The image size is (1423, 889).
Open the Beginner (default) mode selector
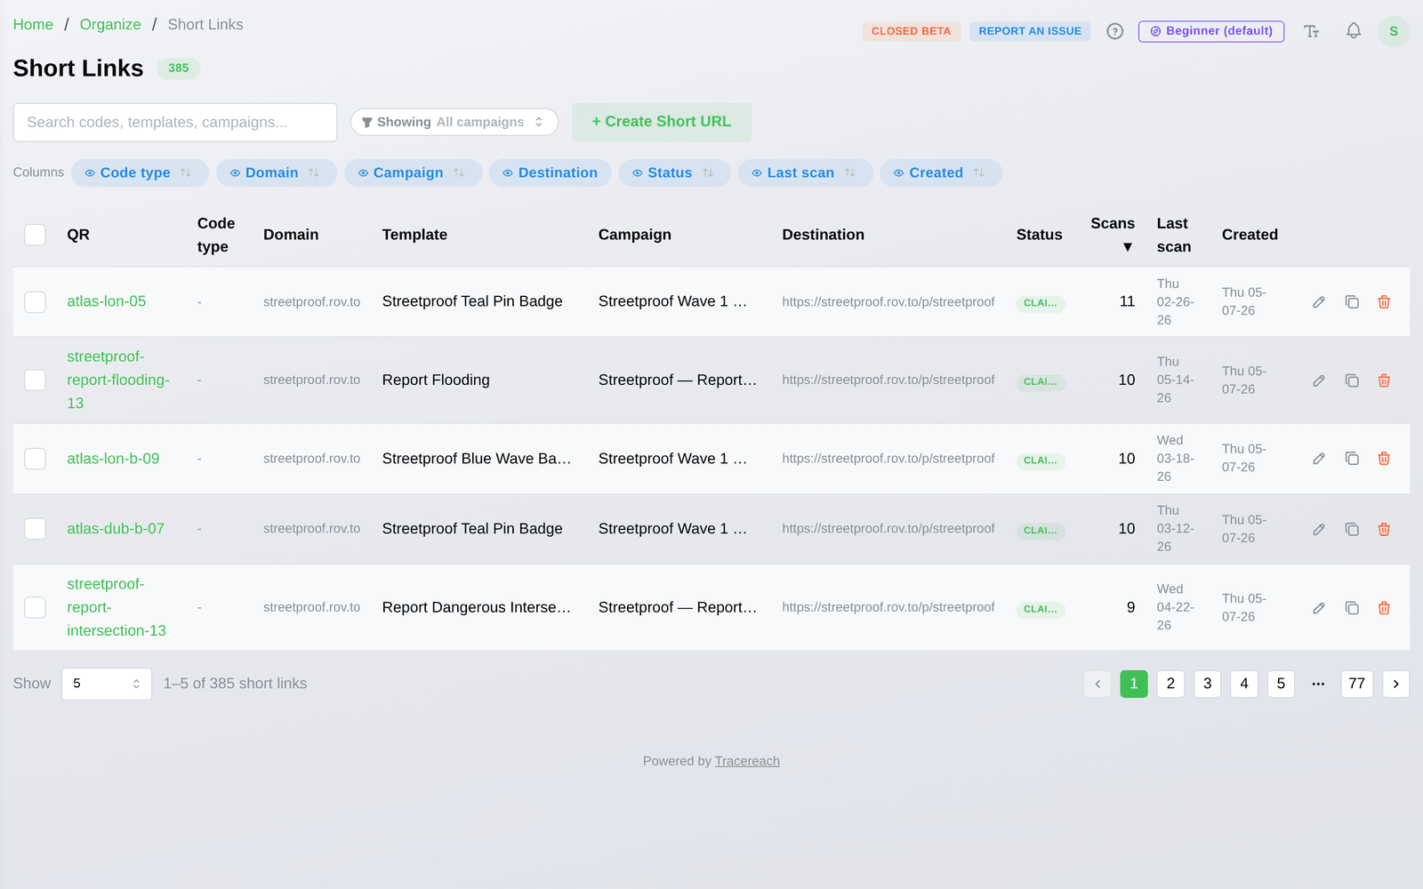coord(1211,31)
